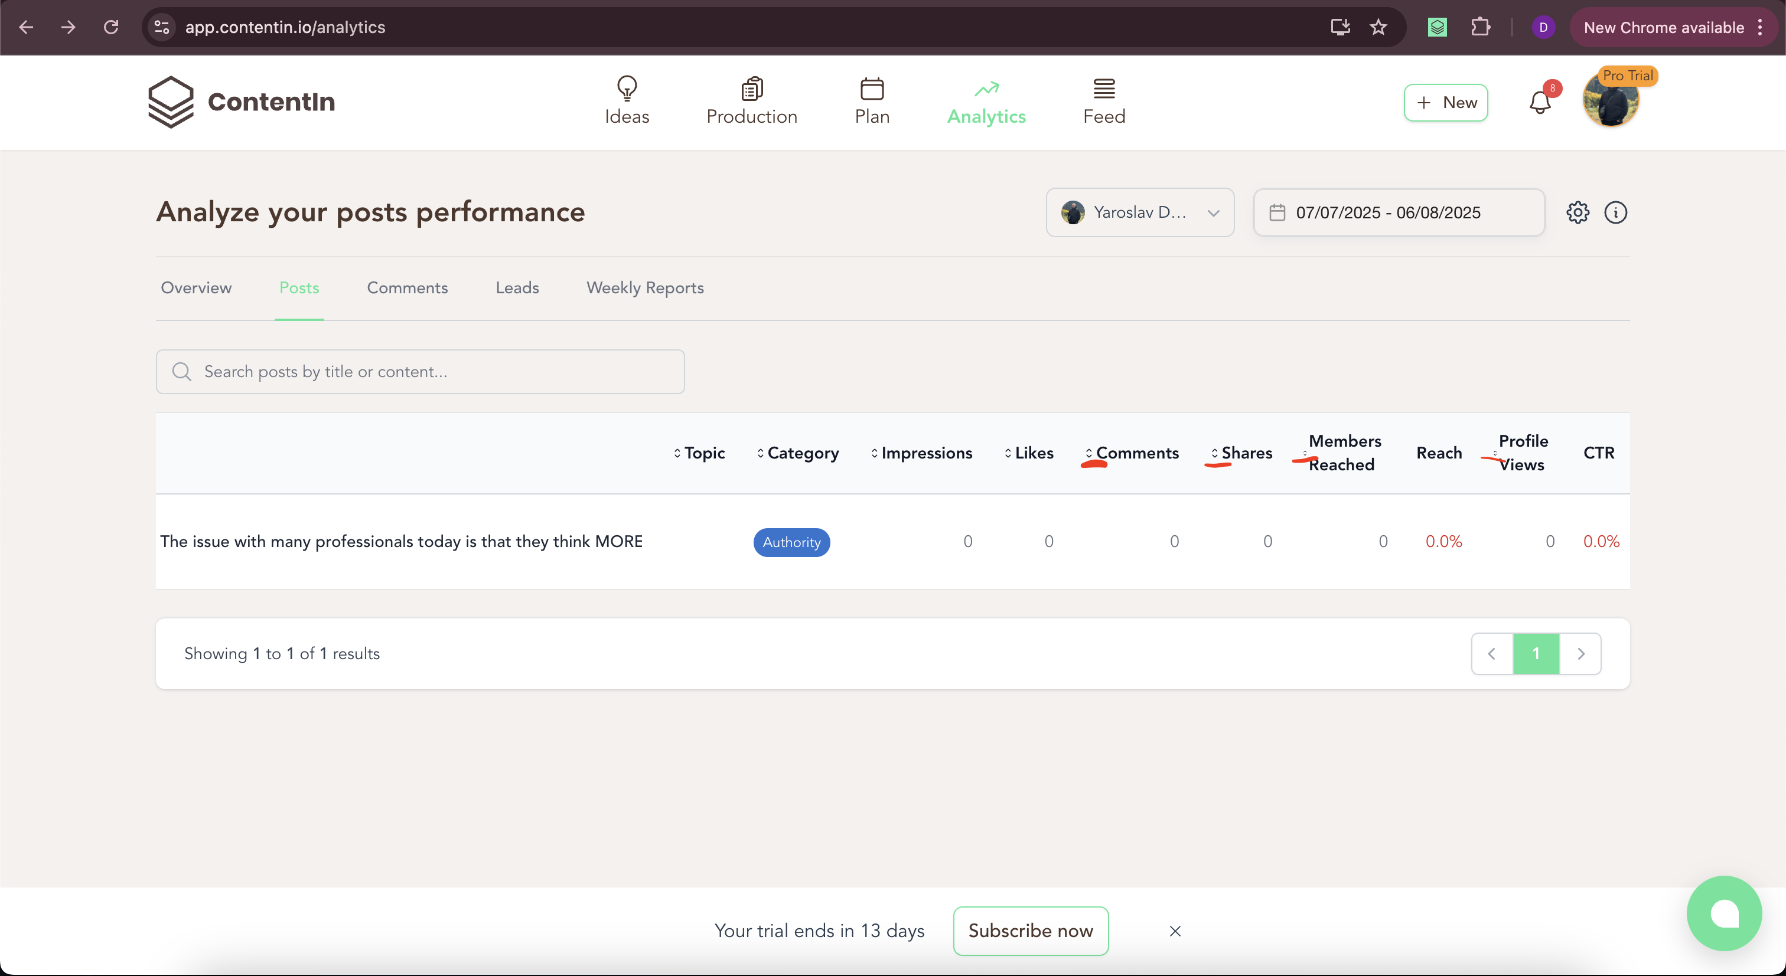Open Plan section

coord(872,101)
